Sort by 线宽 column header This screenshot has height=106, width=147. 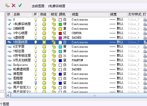point(118,14)
